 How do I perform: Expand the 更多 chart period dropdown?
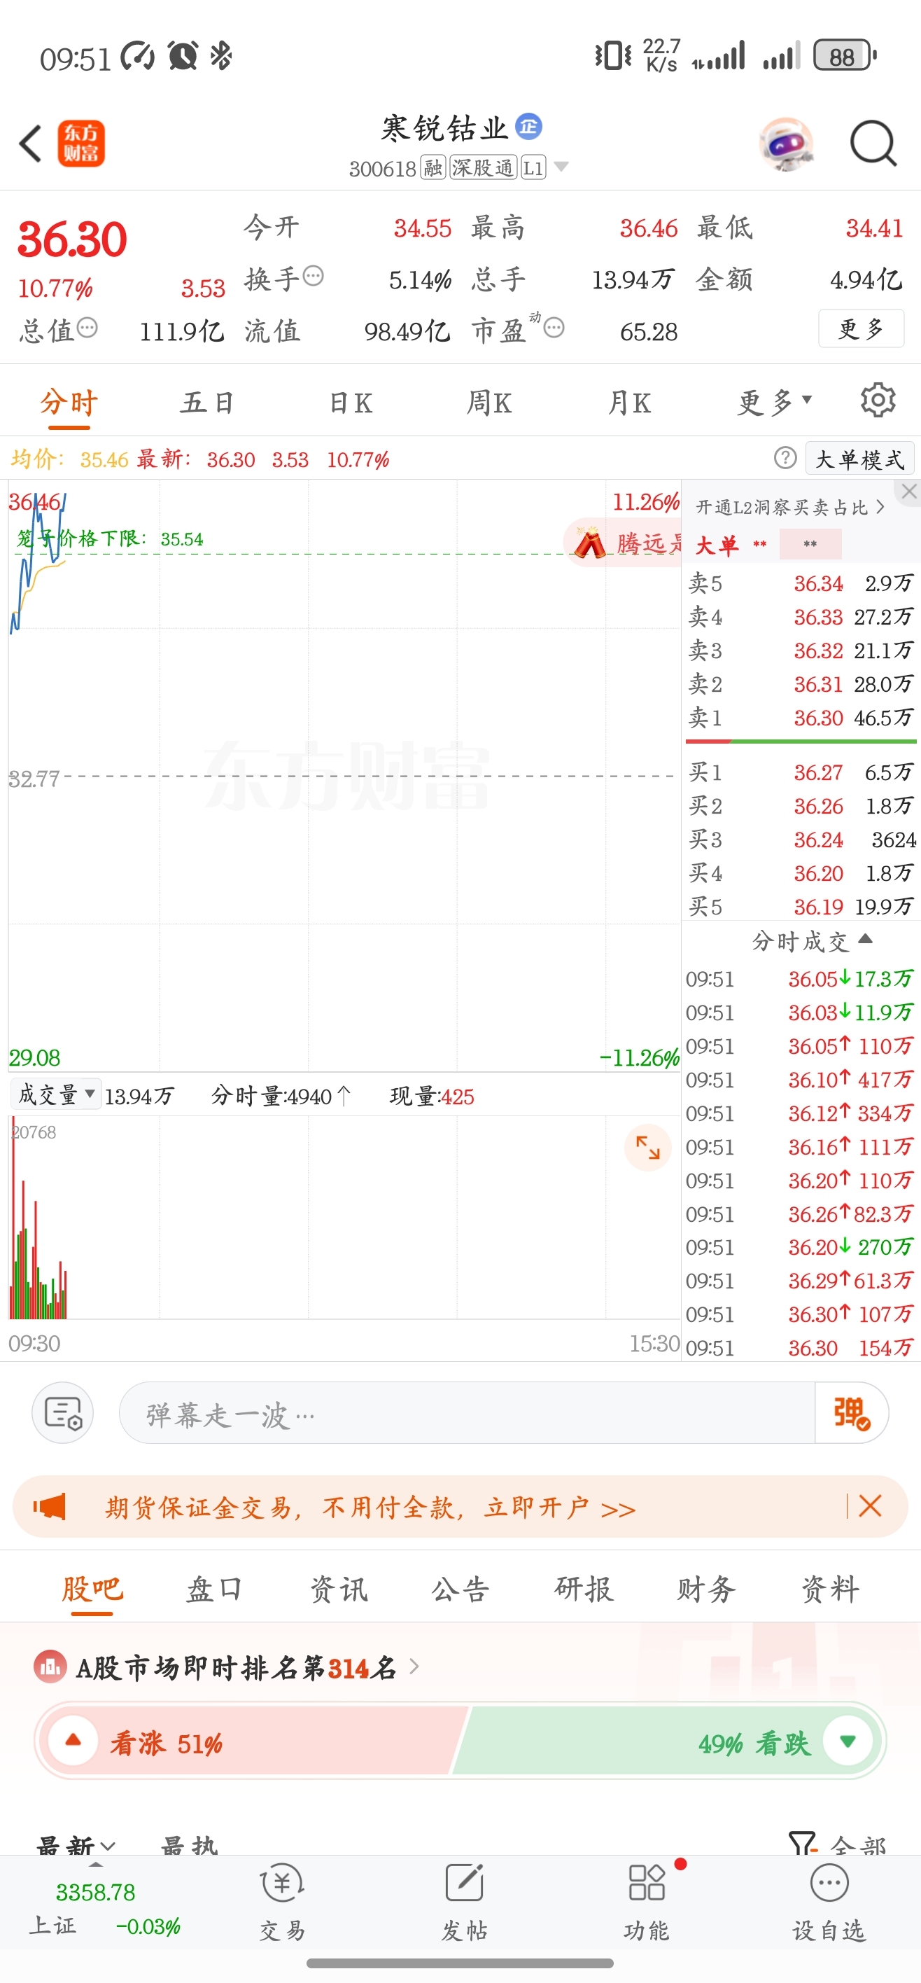click(x=774, y=403)
